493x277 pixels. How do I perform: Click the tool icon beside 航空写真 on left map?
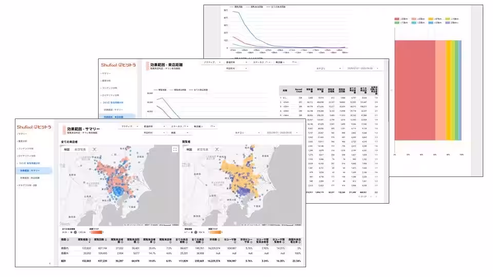(94, 149)
